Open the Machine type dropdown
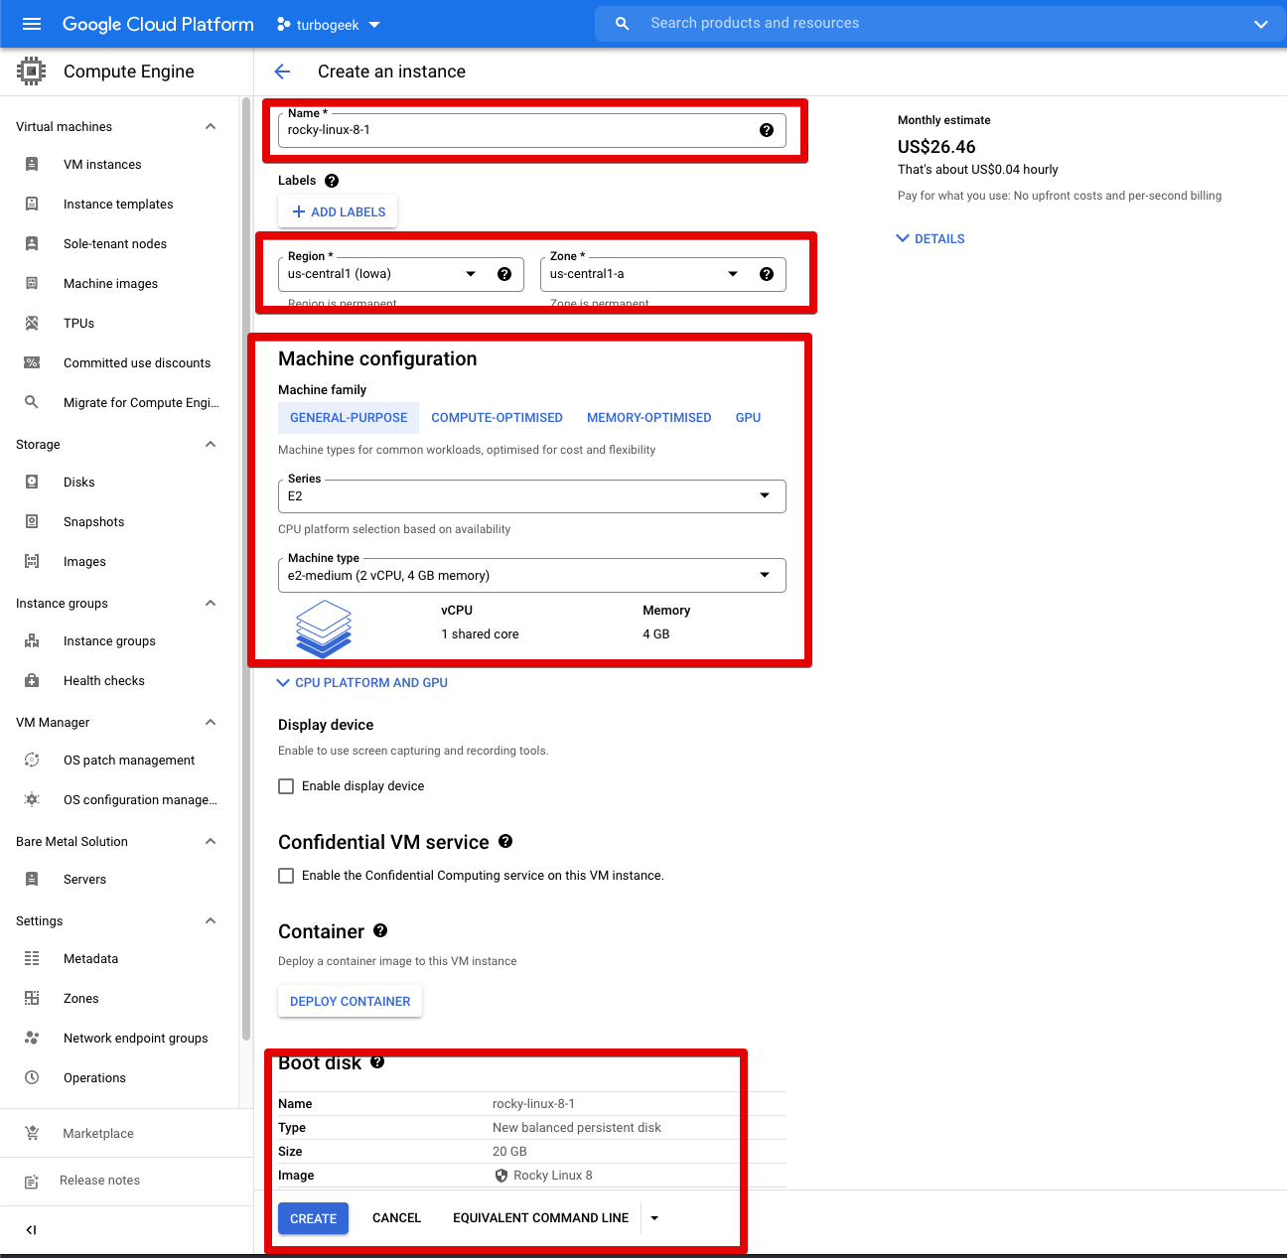The height and width of the screenshot is (1258, 1287). (x=532, y=576)
